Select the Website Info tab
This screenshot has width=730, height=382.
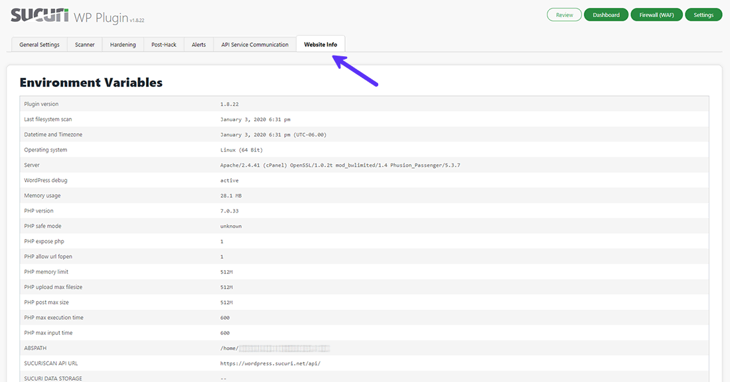pyautogui.click(x=321, y=43)
